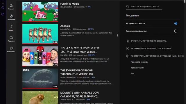Select the Записи в сообществе radio button
Viewport: 186px width, 104px height.
[x=176, y=31]
